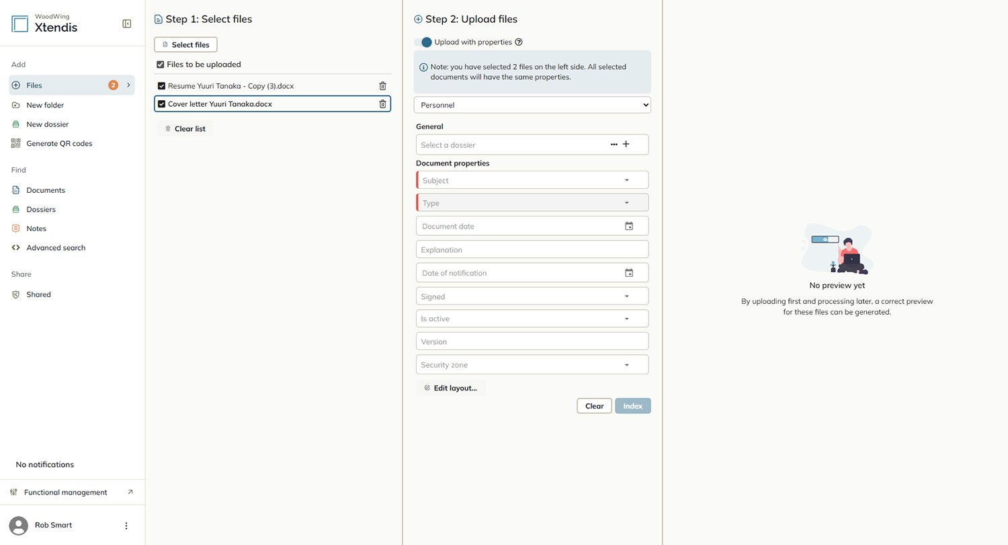
Task: Add a new dossier with the plus icon
Action: (x=626, y=144)
